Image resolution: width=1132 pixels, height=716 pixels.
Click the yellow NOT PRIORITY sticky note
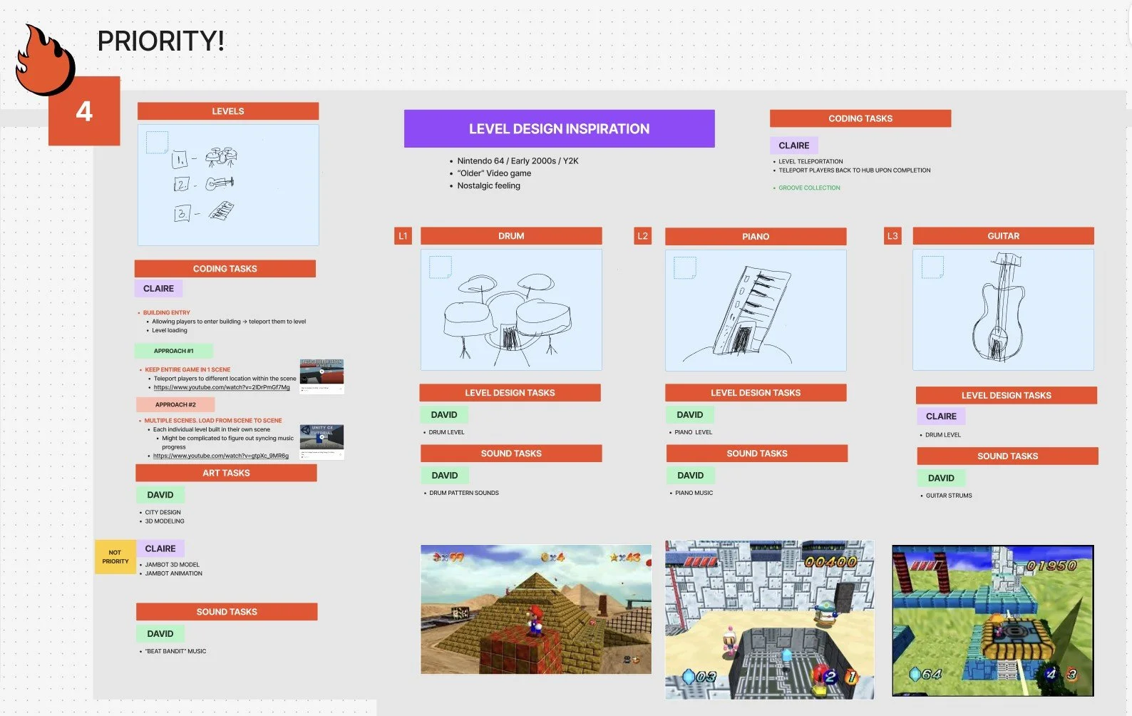click(115, 557)
